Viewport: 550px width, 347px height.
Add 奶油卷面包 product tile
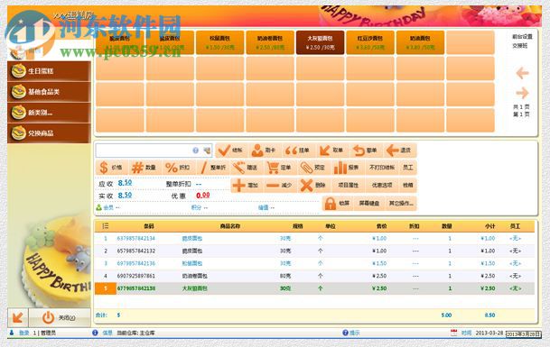click(x=270, y=42)
